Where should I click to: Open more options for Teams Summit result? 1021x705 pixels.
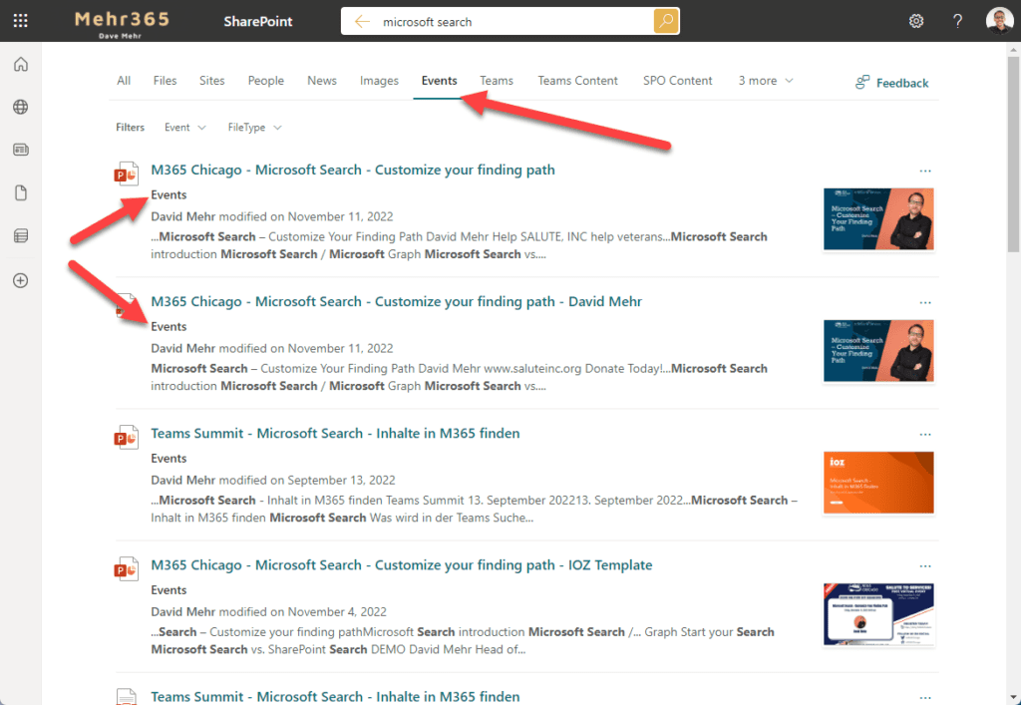925,435
